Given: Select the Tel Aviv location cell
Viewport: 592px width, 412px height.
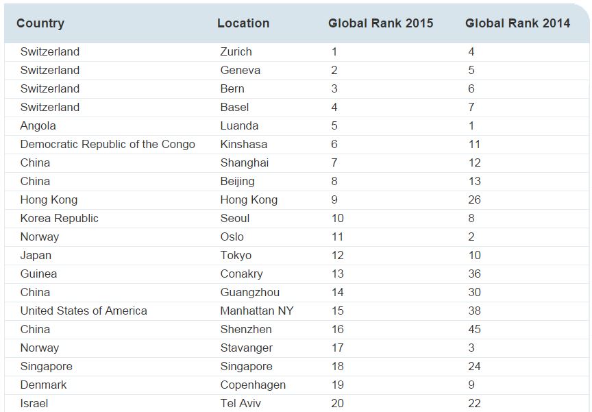Looking at the screenshot, I should (x=241, y=403).
